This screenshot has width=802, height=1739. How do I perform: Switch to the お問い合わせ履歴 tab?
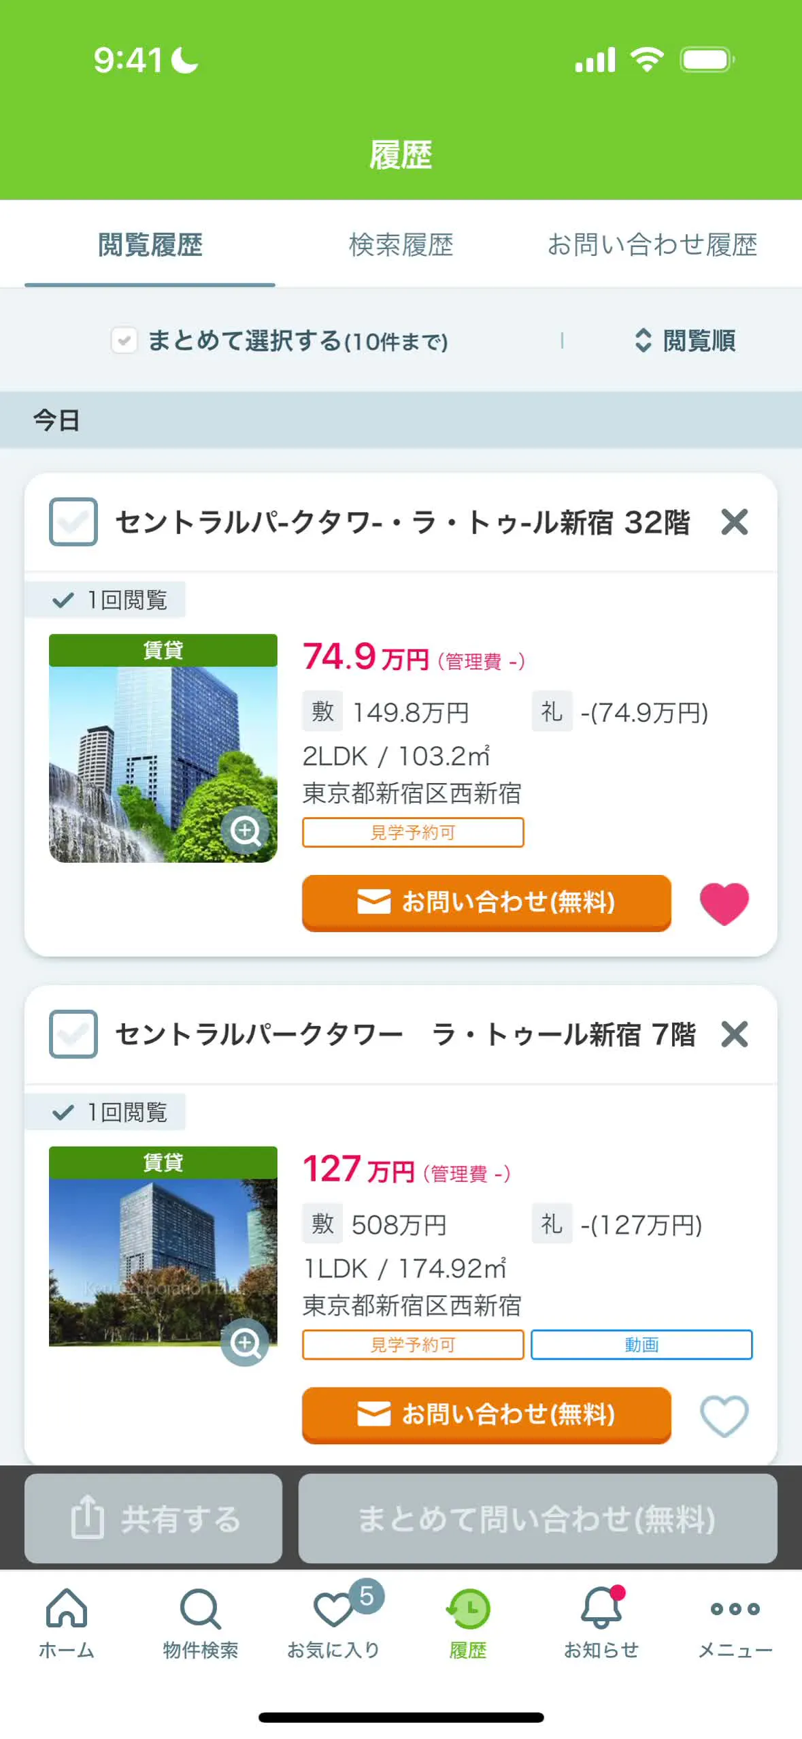pyautogui.click(x=652, y=245)
